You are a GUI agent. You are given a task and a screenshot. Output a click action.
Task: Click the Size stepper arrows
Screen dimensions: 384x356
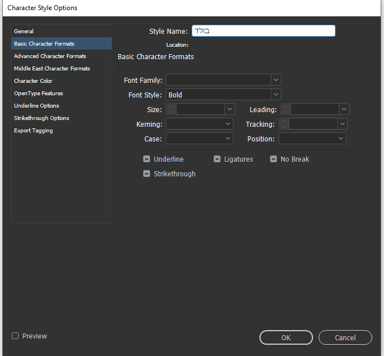tap(171, 109)
